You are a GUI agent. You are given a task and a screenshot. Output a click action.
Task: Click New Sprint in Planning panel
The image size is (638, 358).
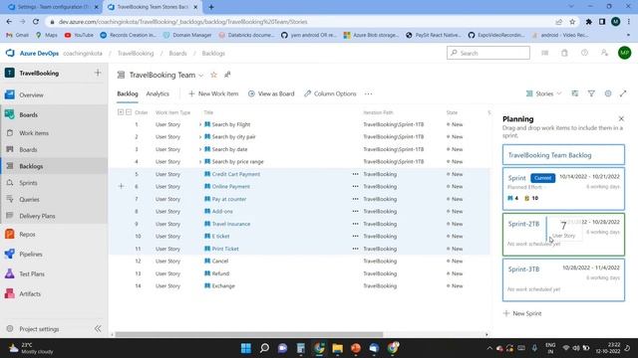click(x=522, y=313)
